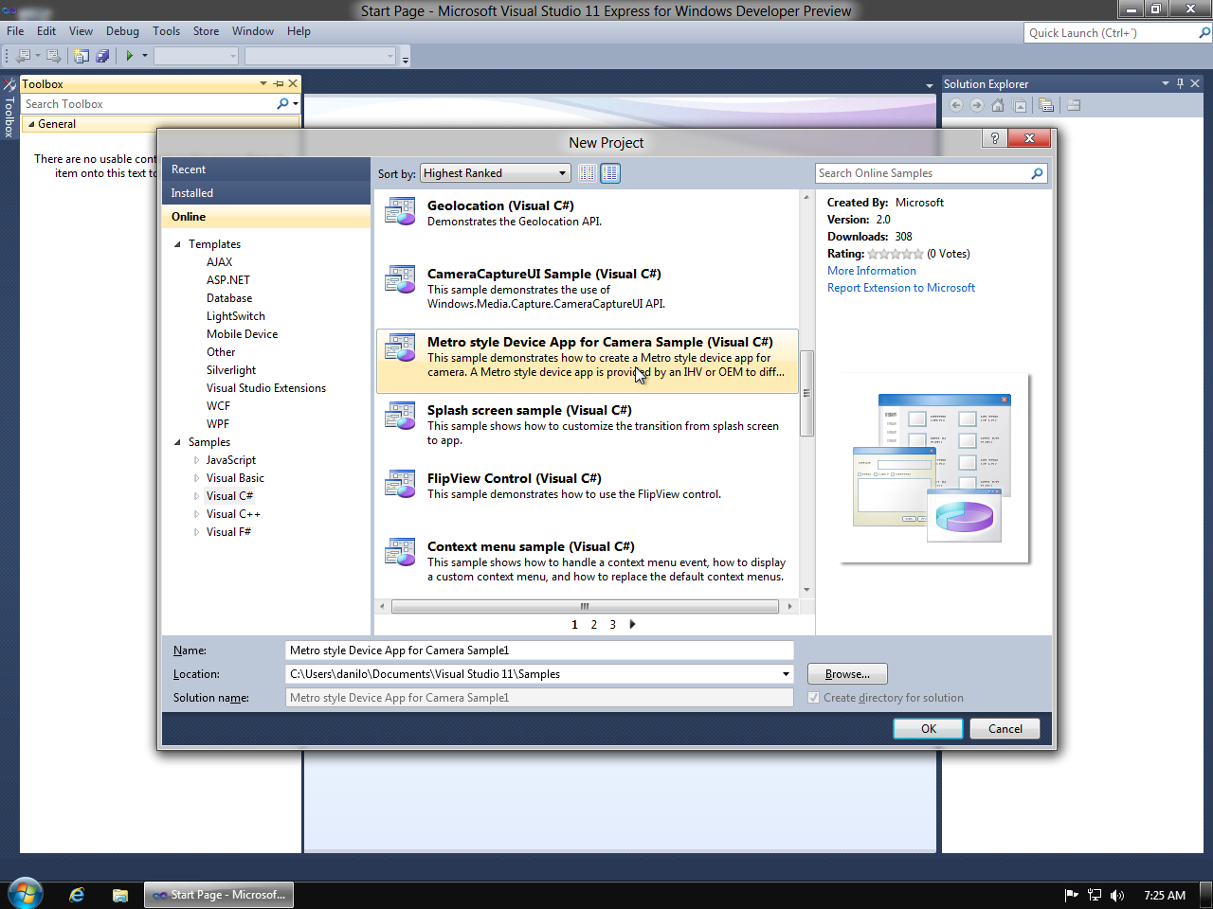1213x909 pixels.
Task: Select Splash screen sample (Visual C#)
Action: pos(588,427)
